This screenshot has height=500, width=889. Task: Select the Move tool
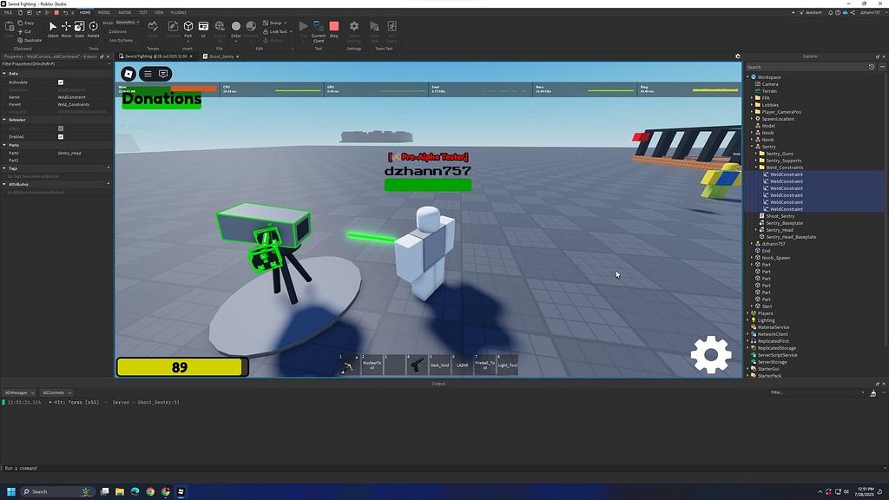[x=65, y=26]
